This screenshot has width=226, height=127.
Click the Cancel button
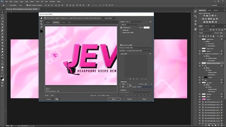[130, 99]
